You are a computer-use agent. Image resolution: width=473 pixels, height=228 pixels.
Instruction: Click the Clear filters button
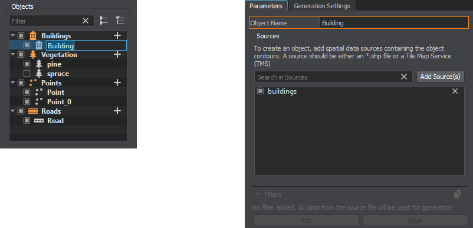pos(415,220)
